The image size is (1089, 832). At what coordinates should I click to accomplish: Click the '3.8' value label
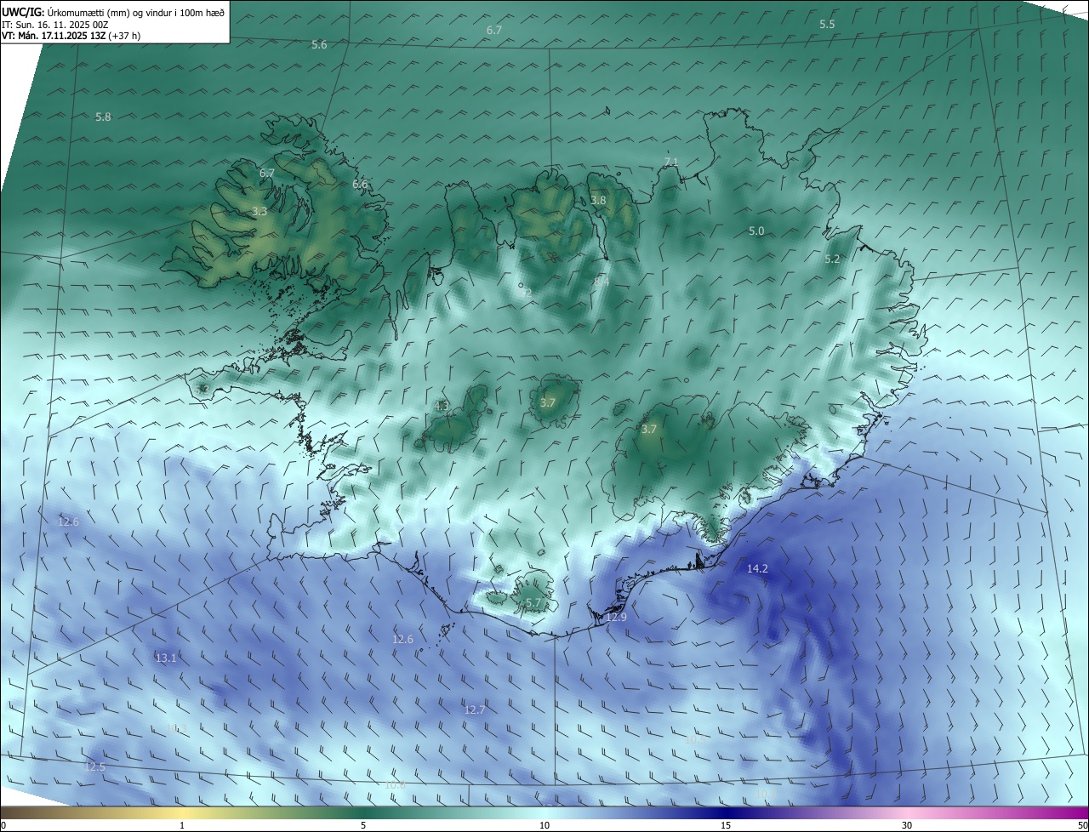pyautogui.click(x=598, y=200)
